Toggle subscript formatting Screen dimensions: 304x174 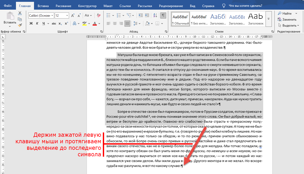pos(60,23)
